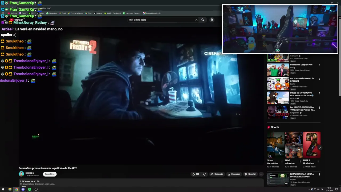Open menu for FNaF animation short
Screen dimensions: 341x192
tap(300, 161)
